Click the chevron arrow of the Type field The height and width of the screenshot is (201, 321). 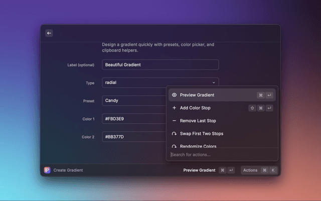click(x=214, y=82)
